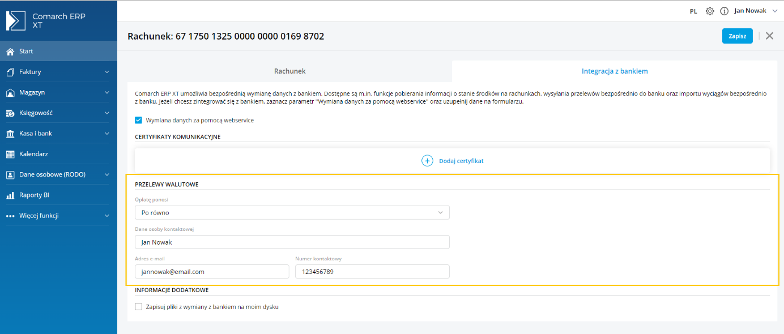Open the Opłatę ponosi dropdown
Viewport: 784px width, 334px height.
(292, 212)
